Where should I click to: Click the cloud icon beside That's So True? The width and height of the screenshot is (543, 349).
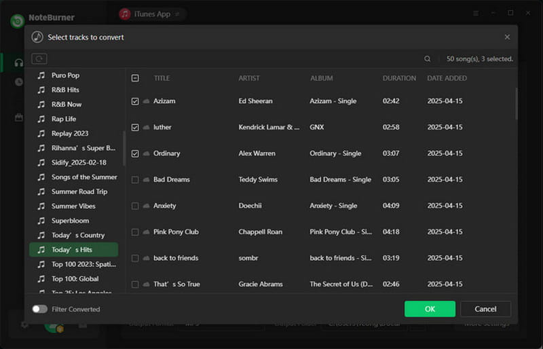tap(147, 284)
